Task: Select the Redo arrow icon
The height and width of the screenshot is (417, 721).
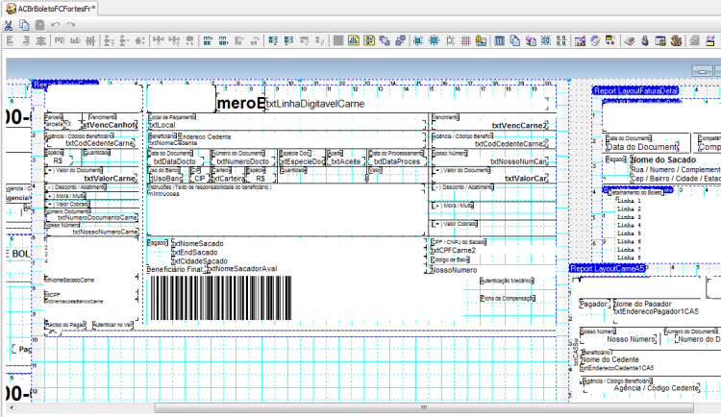Action: pos(71,25)
